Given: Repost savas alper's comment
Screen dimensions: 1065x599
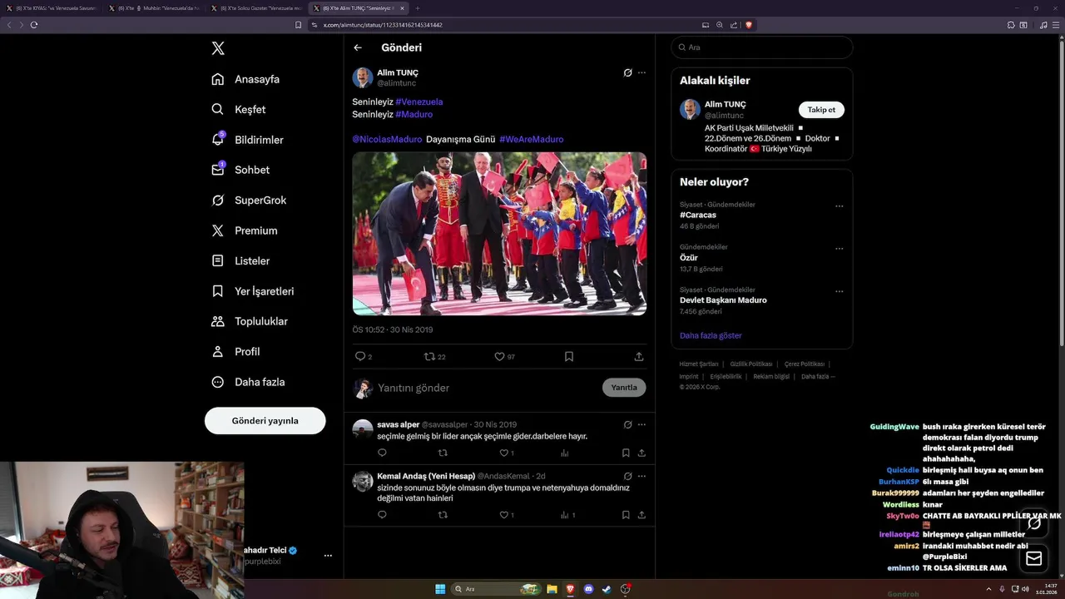Looking at the screenshot, I should pos(443,453).
